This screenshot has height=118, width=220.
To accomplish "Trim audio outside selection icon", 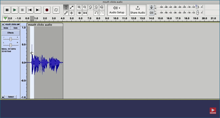I will (x=79, y=13).
